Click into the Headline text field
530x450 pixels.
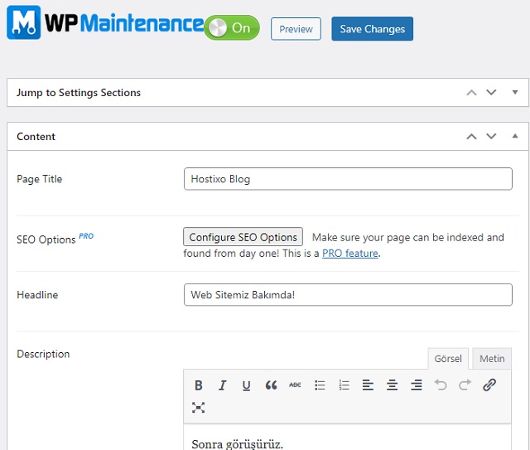click(348, 295)
